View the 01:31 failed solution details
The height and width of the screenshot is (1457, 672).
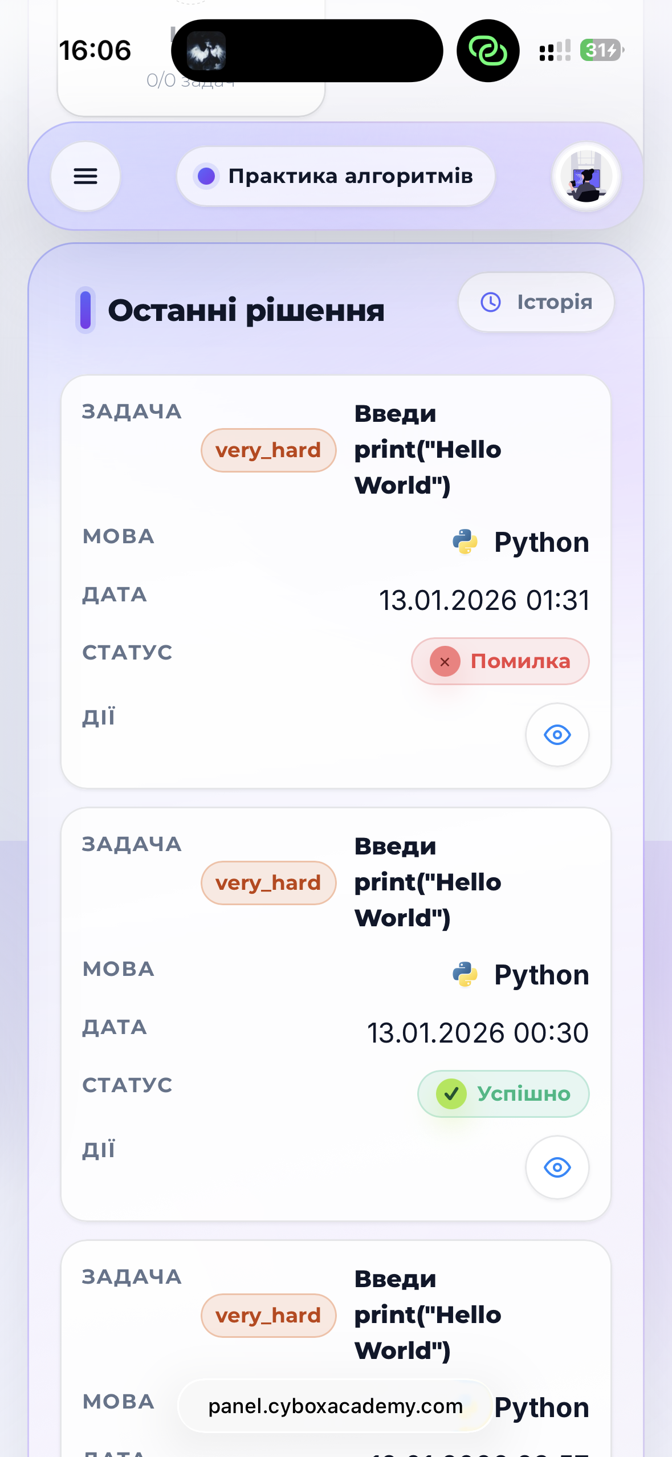tap(557, 735)
